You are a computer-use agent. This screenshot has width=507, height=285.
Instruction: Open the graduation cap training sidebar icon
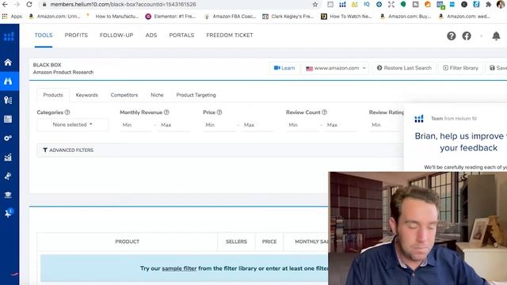[x=8, y=195]
